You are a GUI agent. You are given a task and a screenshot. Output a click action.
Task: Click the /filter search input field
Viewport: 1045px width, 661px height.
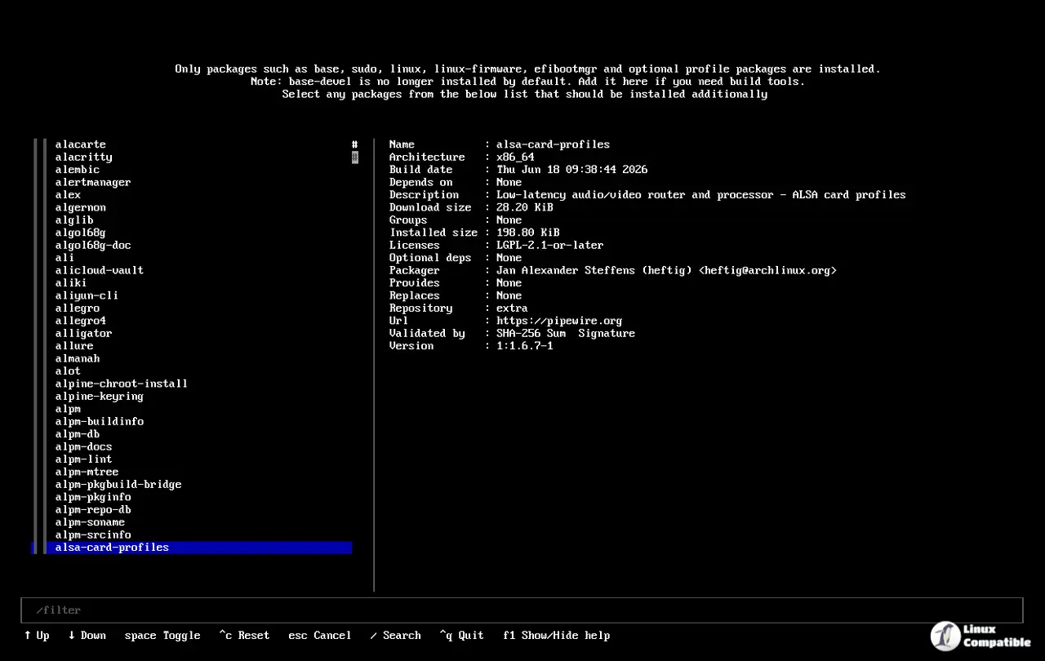pos(522,610)
